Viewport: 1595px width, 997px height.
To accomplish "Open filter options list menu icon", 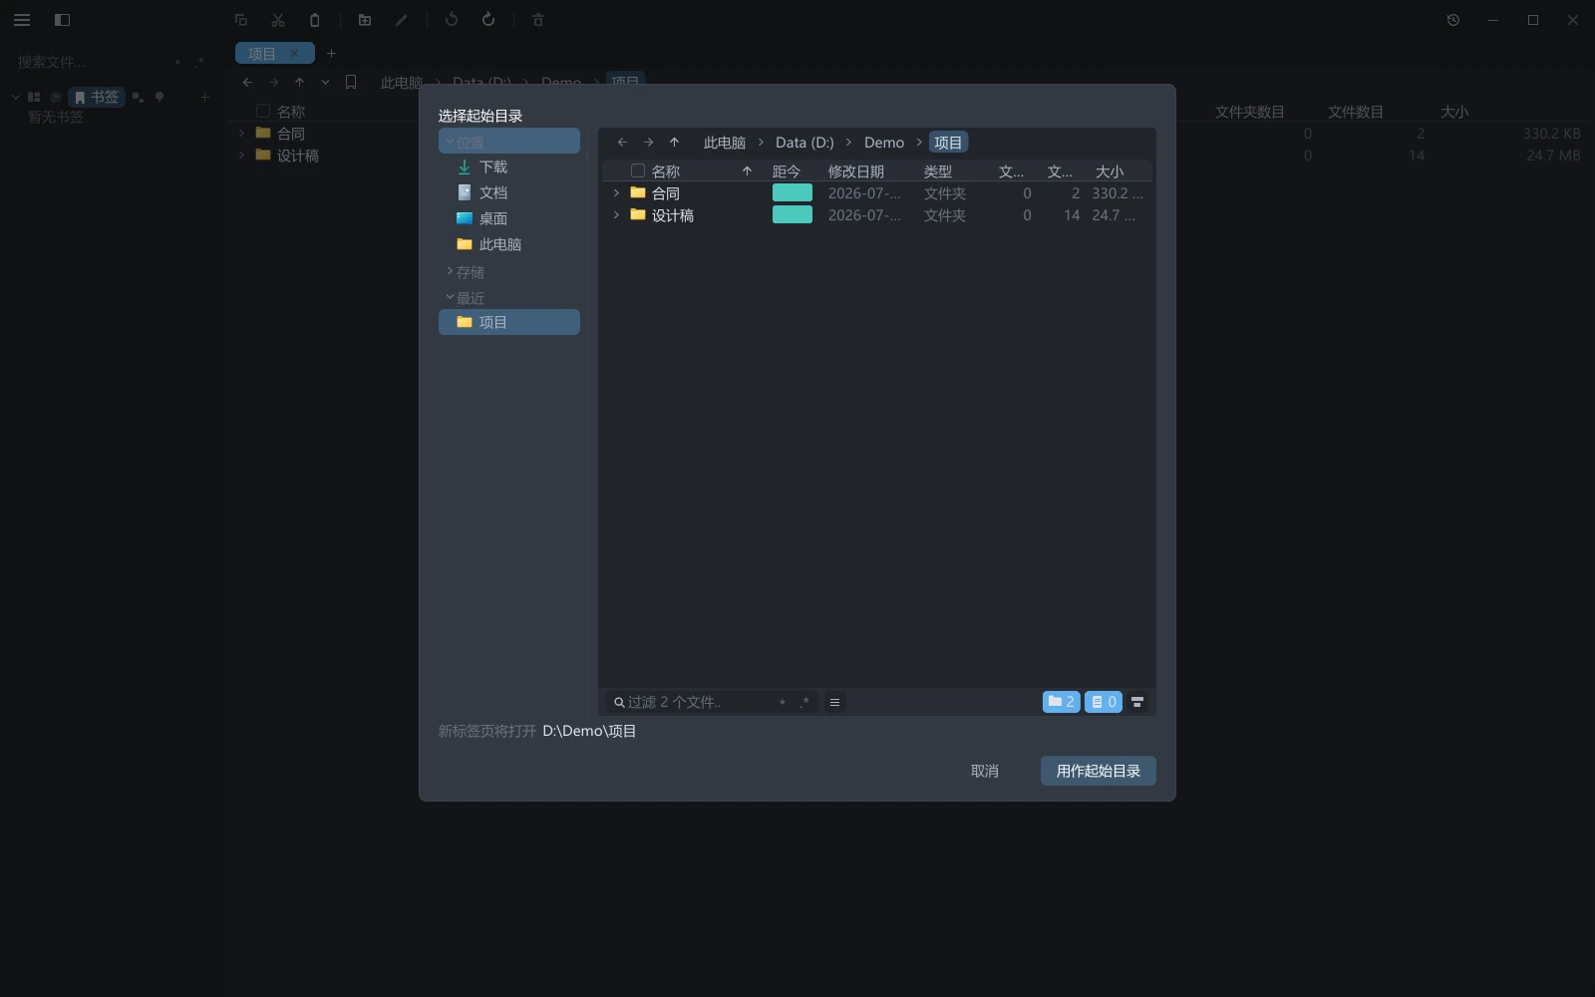I will click(x=835, y=702).
